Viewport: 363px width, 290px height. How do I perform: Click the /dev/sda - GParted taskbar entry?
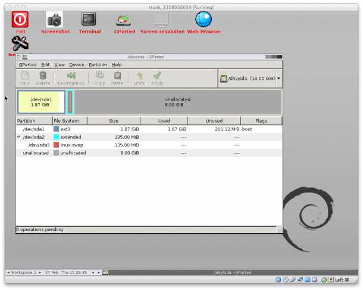click(x=233, y=272)
